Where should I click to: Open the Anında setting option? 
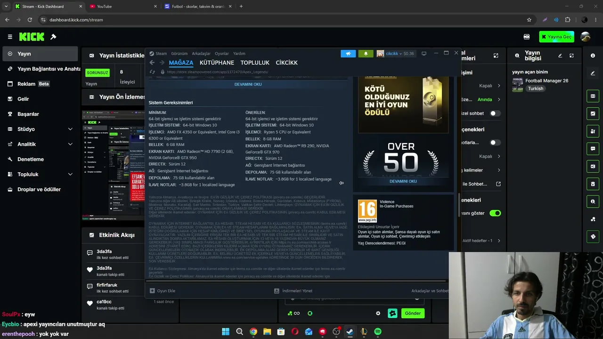click(489, 99)
